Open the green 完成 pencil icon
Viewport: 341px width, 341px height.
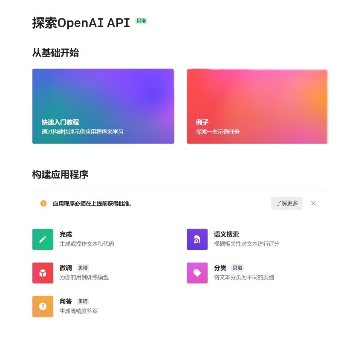(43, 239)
